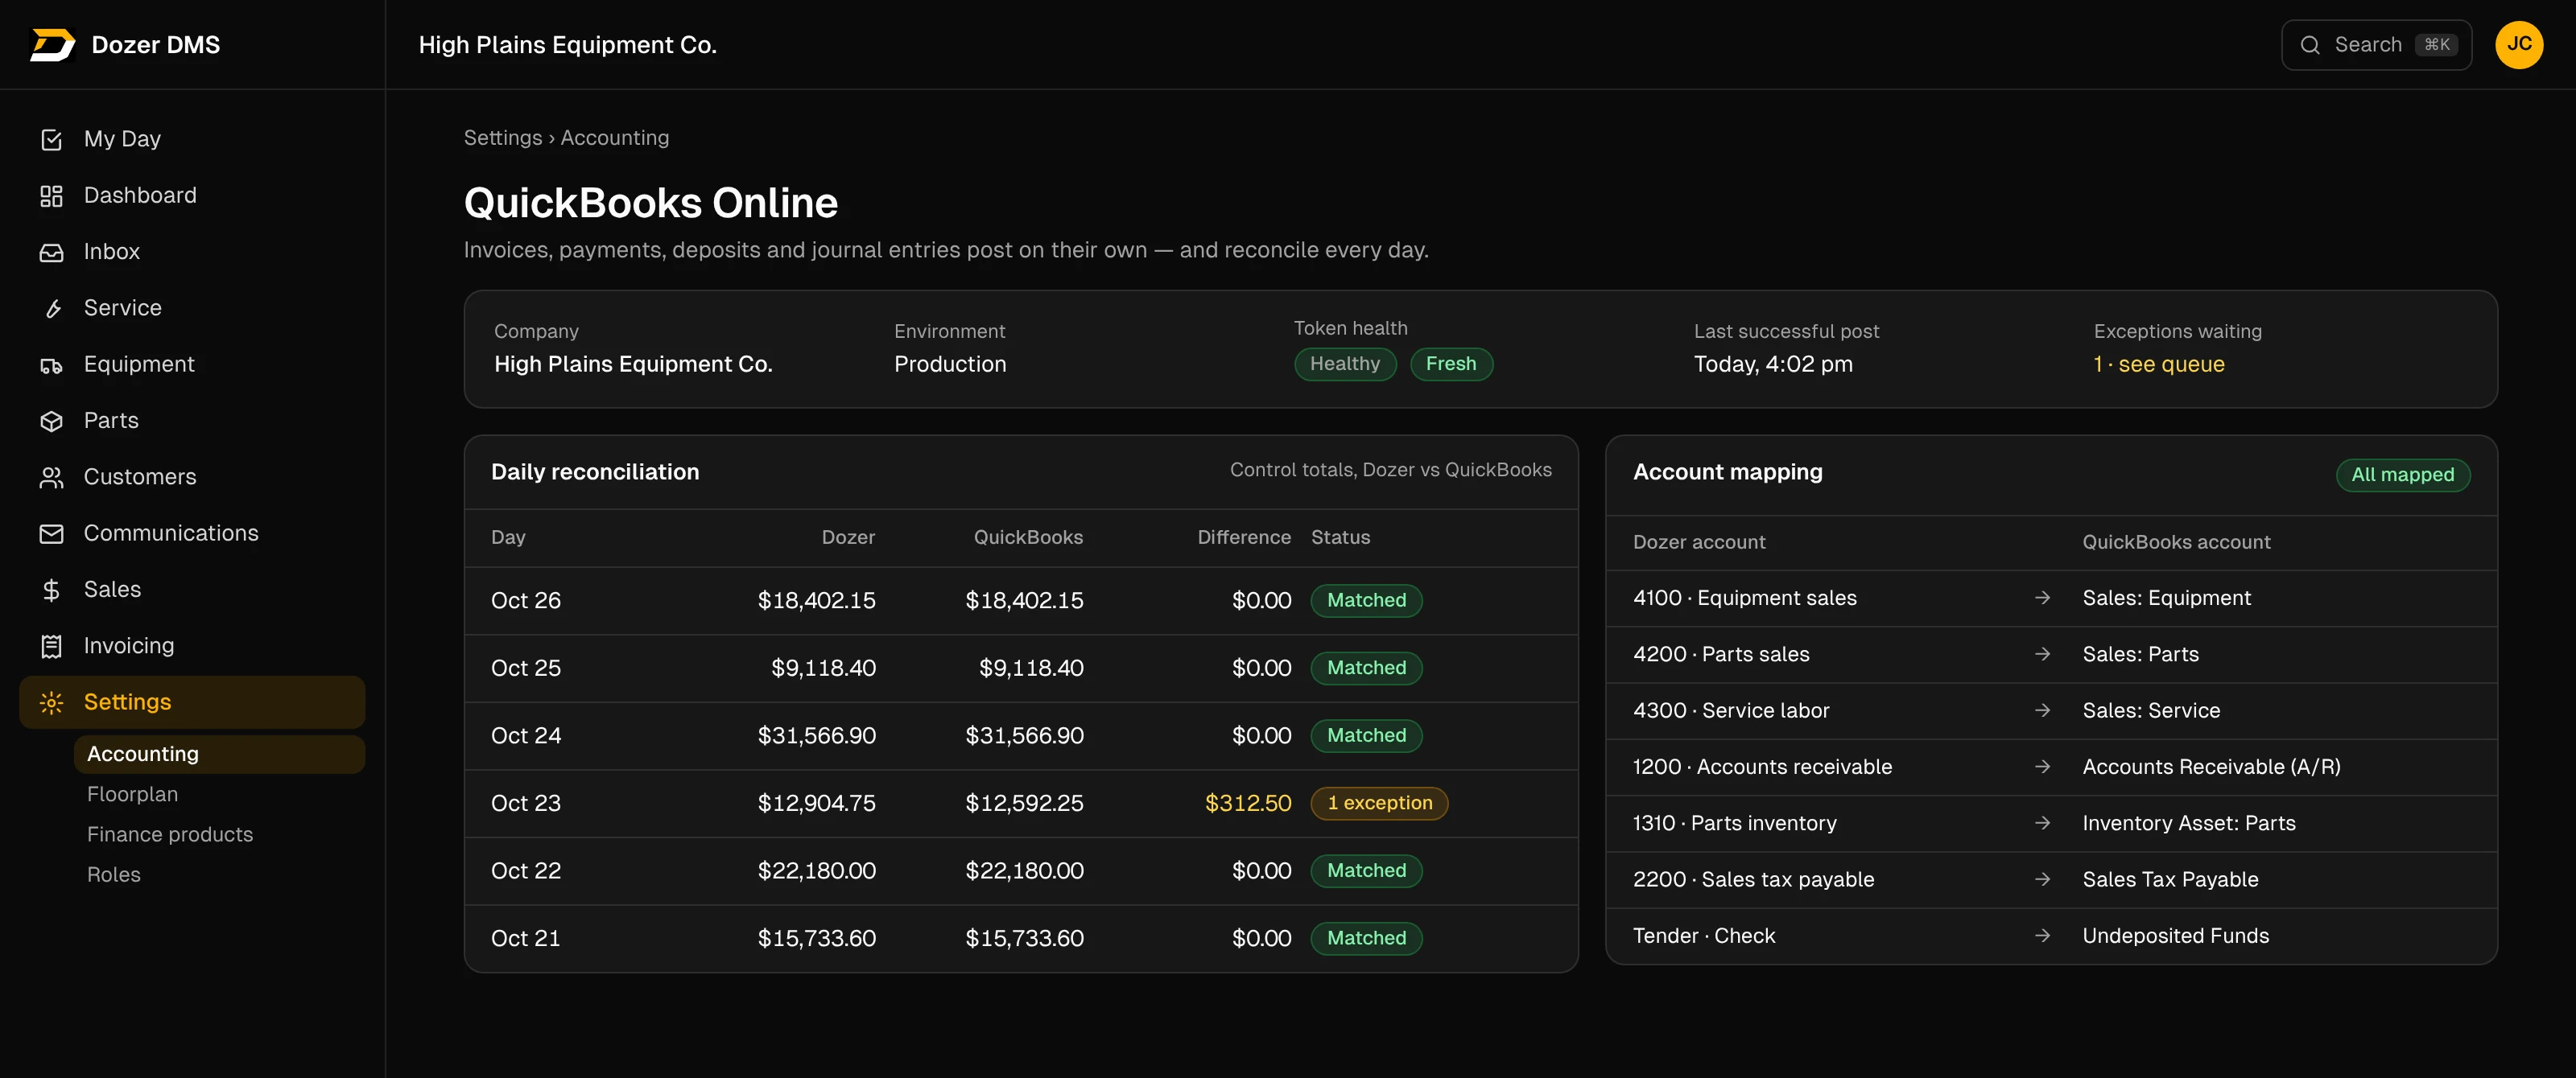Open Floorplan under Settings
This screenshot has width=2576, height=1078.
click(132, 794)
